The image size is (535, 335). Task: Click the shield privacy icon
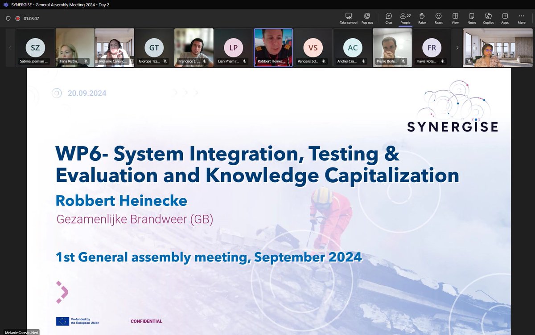8,19
